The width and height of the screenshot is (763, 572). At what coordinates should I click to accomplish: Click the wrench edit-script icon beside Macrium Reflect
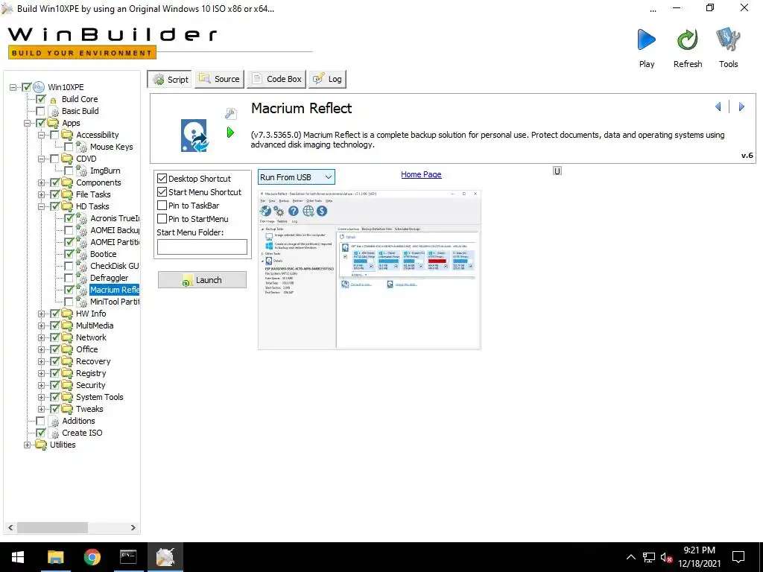point(231,114)
